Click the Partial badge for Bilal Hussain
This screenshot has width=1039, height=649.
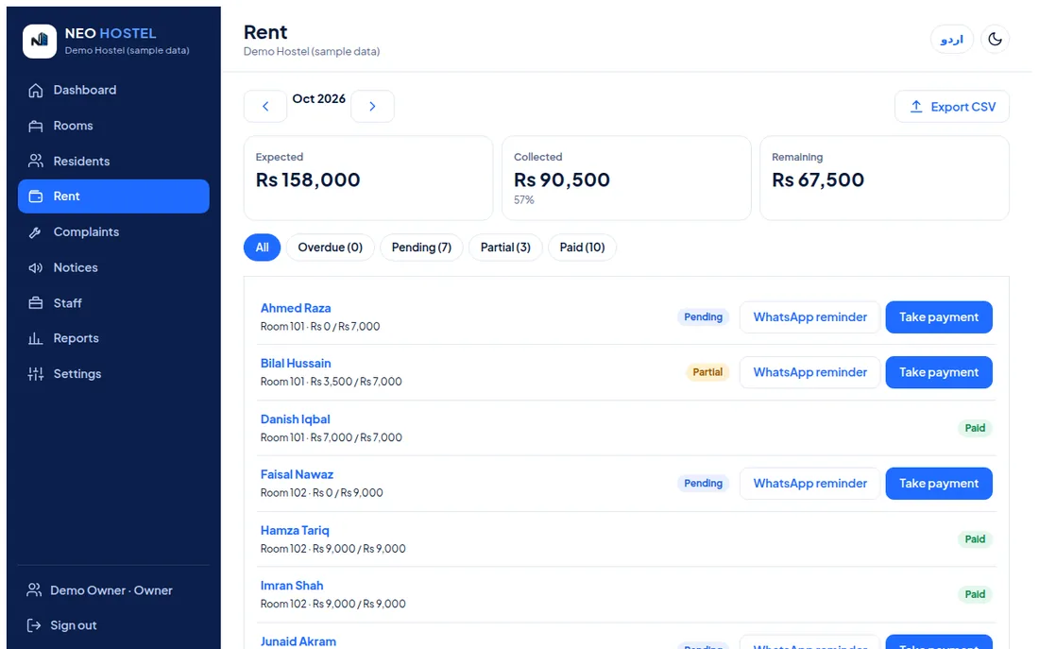pyautogui.click(x=707, y=372)
